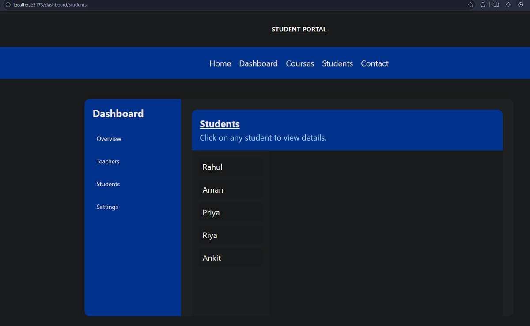Screen dimensions: 530x326
Task: Select student Priya from the list
Action: [231, 213]
